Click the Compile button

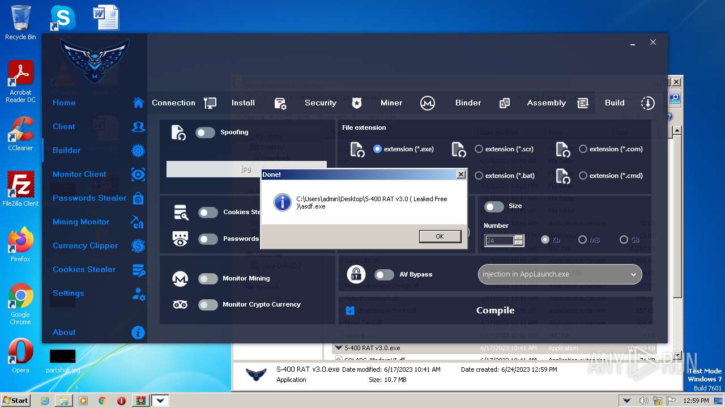click(496, 310)
